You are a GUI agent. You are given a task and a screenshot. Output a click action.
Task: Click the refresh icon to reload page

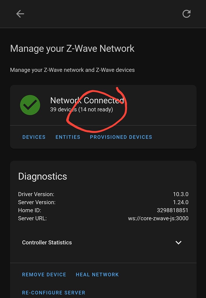[x=186, y=14]
